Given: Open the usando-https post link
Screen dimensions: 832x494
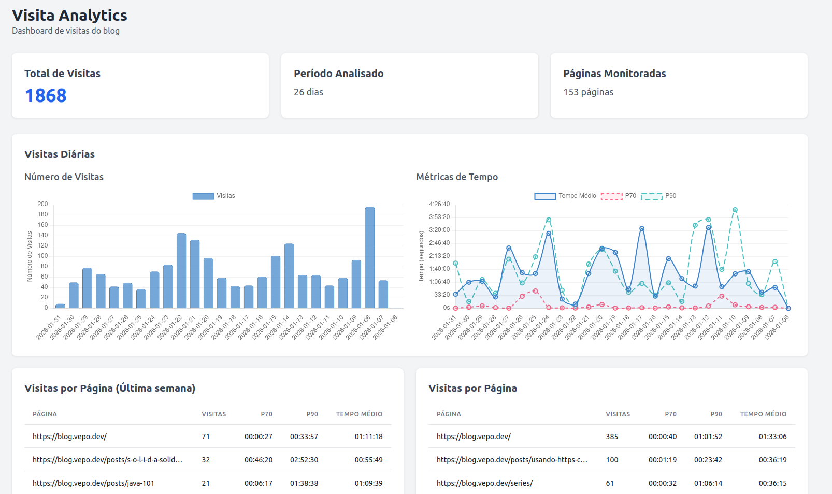Looking at the screenshot, I should tap(512, 460).
